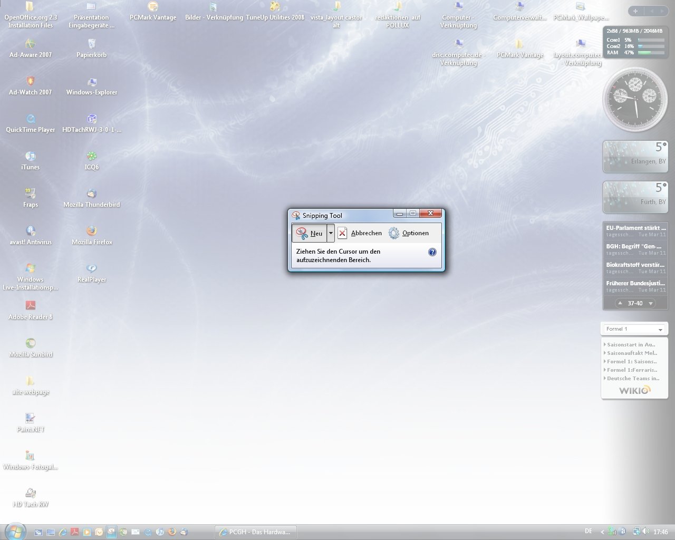Click the analog clock gadget

click(635, 99)
